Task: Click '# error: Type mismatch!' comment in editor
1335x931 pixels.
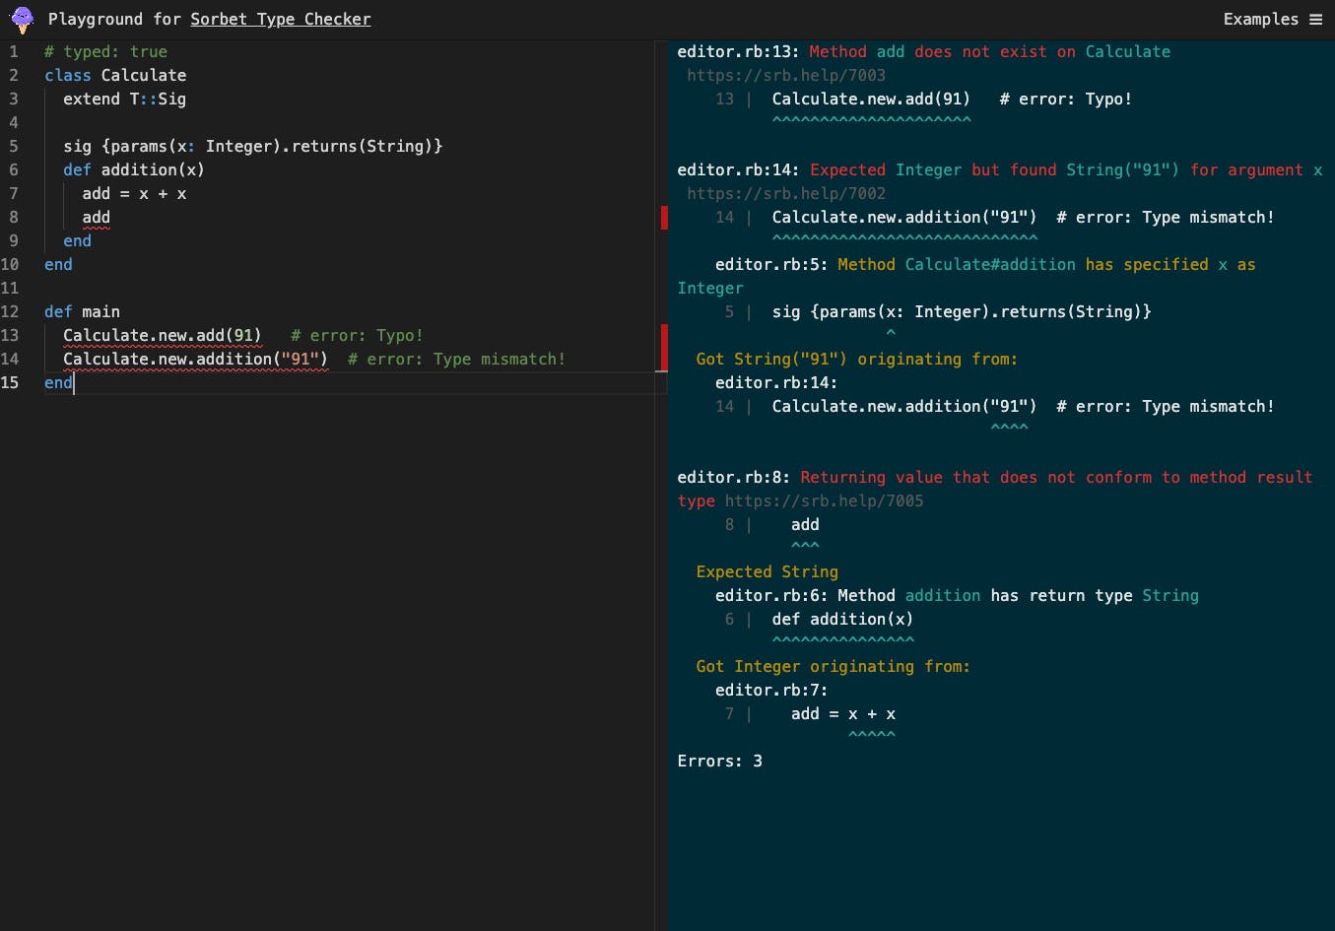Action: click(x=457, y=359)
